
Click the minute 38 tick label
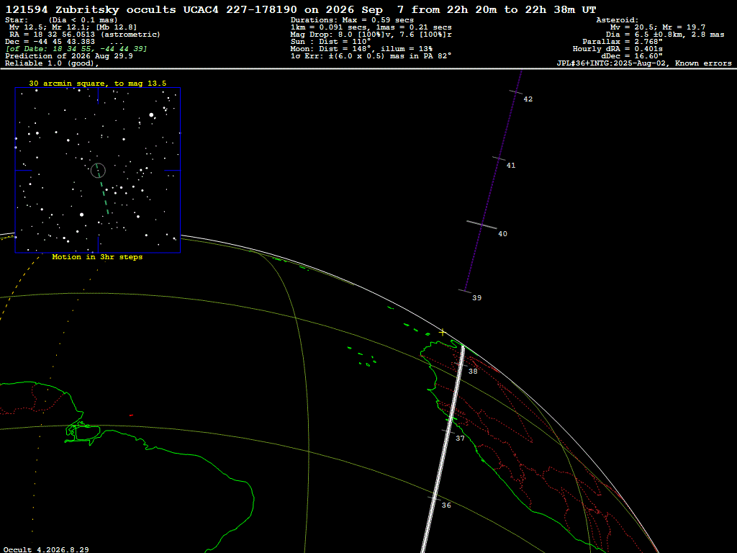coord(473,372)
